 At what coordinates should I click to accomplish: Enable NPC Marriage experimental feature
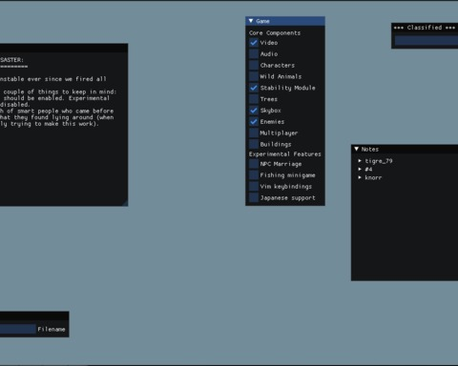pyautogui.click(x=254, y=164)
